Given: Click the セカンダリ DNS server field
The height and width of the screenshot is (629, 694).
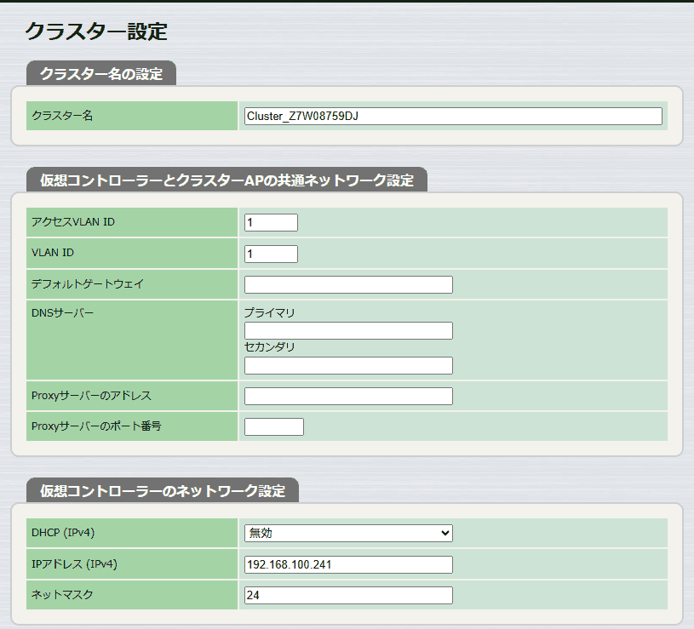Looking at the screenshot, I should (348, 366).
